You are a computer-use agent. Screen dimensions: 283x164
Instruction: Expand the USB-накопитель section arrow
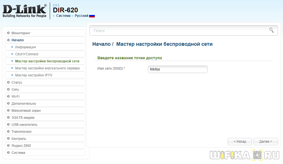(8, 124)
